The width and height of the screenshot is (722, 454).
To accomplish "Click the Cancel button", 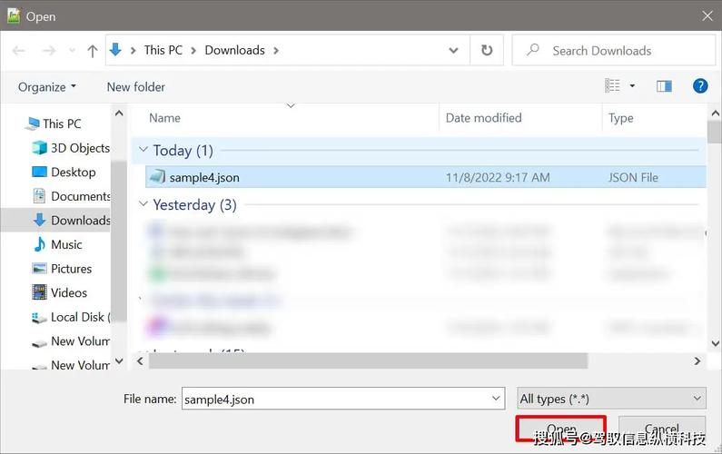I will coord(661,430).
